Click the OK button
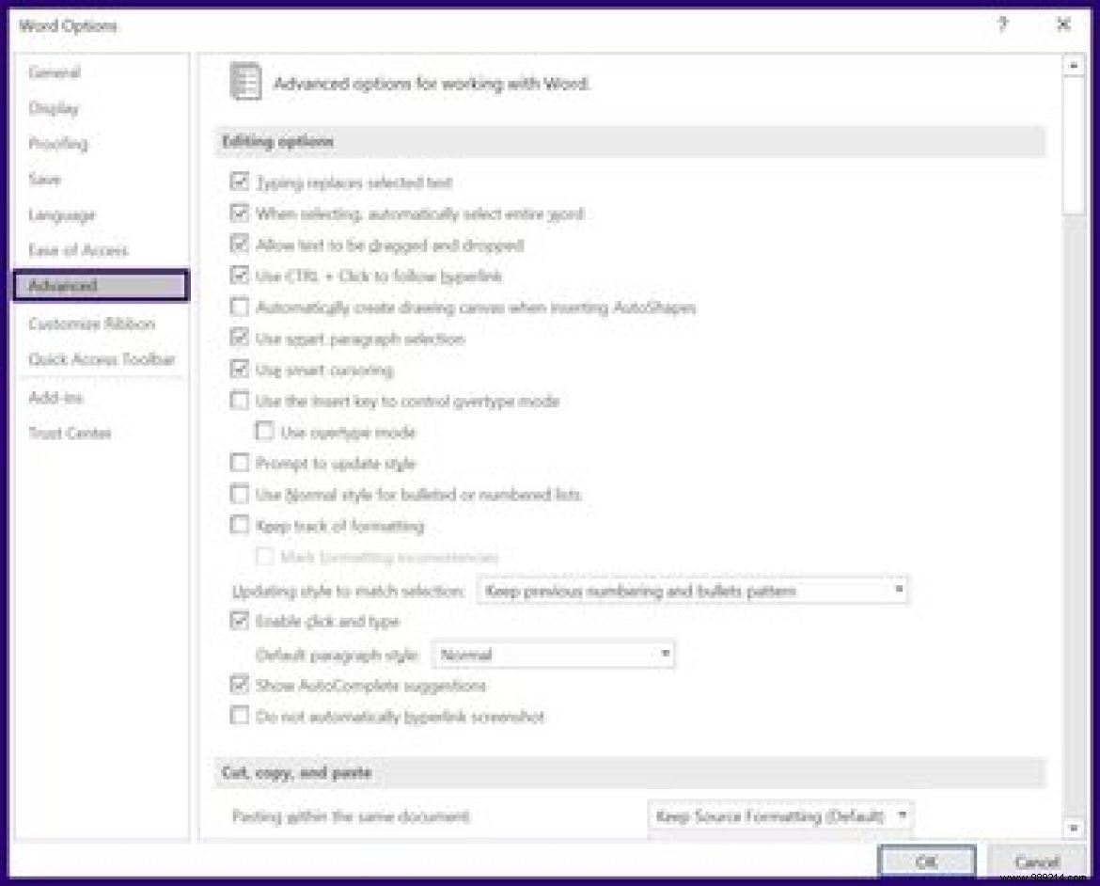The image size is (1100, 886). (x=927, y=861)
